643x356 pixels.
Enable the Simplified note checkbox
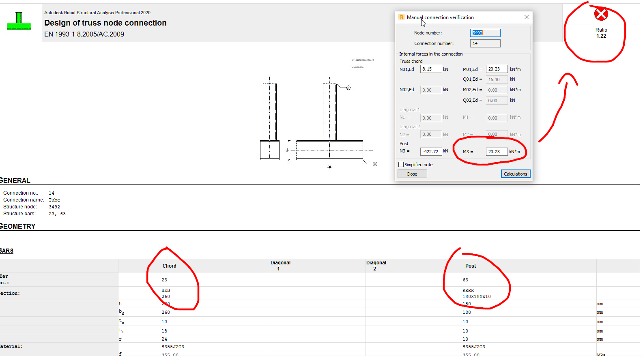coord(401,165)
